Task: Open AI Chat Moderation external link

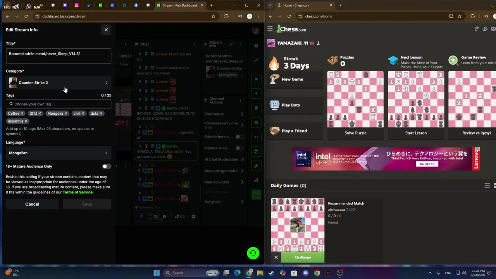Action: [242, 159]
